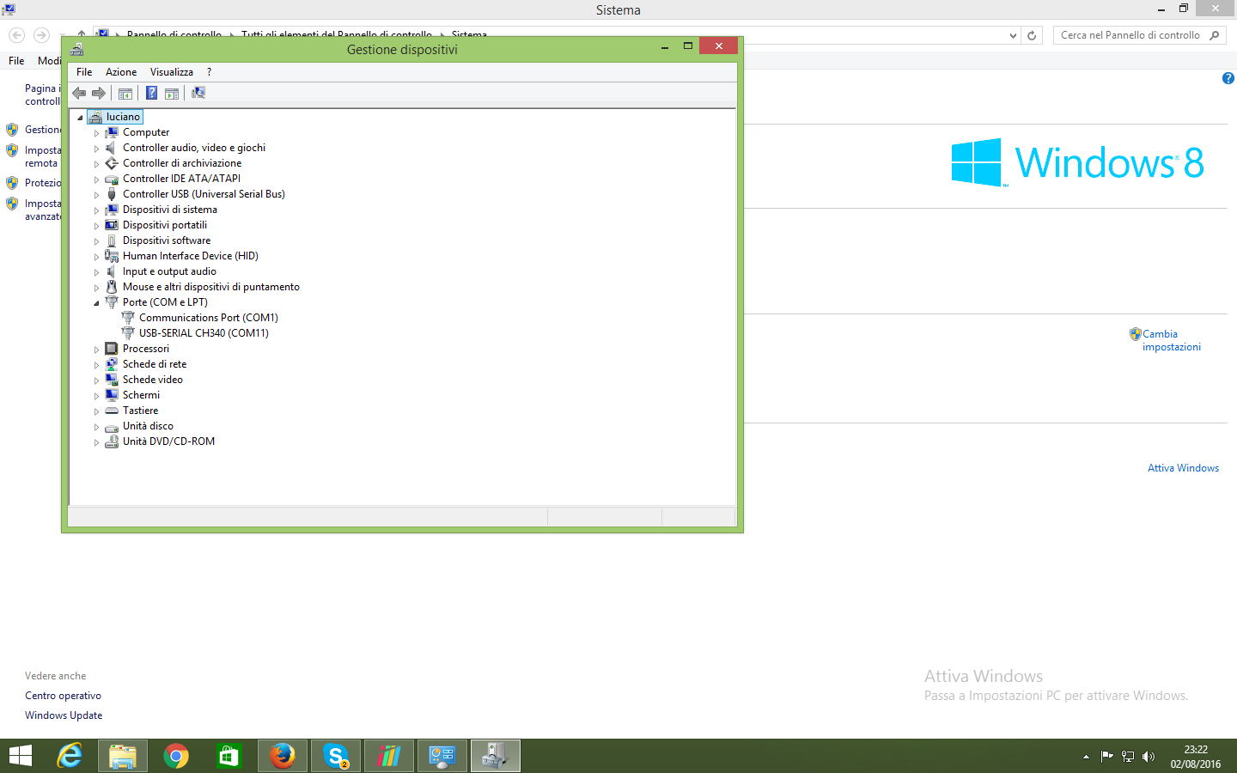Expand Human Interface Device (HID) node

[96, 257]
